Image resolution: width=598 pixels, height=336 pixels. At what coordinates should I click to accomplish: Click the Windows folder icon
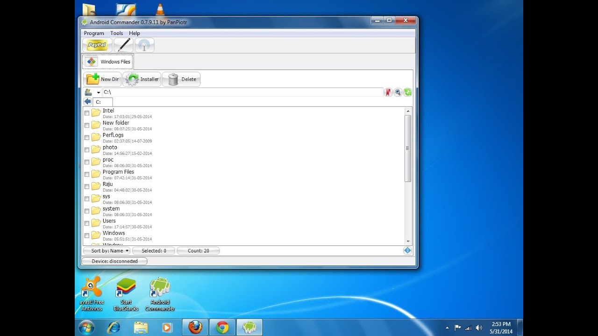[96, 235]
